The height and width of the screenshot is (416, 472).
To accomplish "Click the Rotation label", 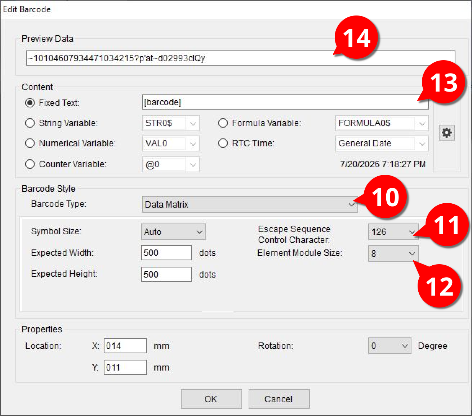I will 275,346.
